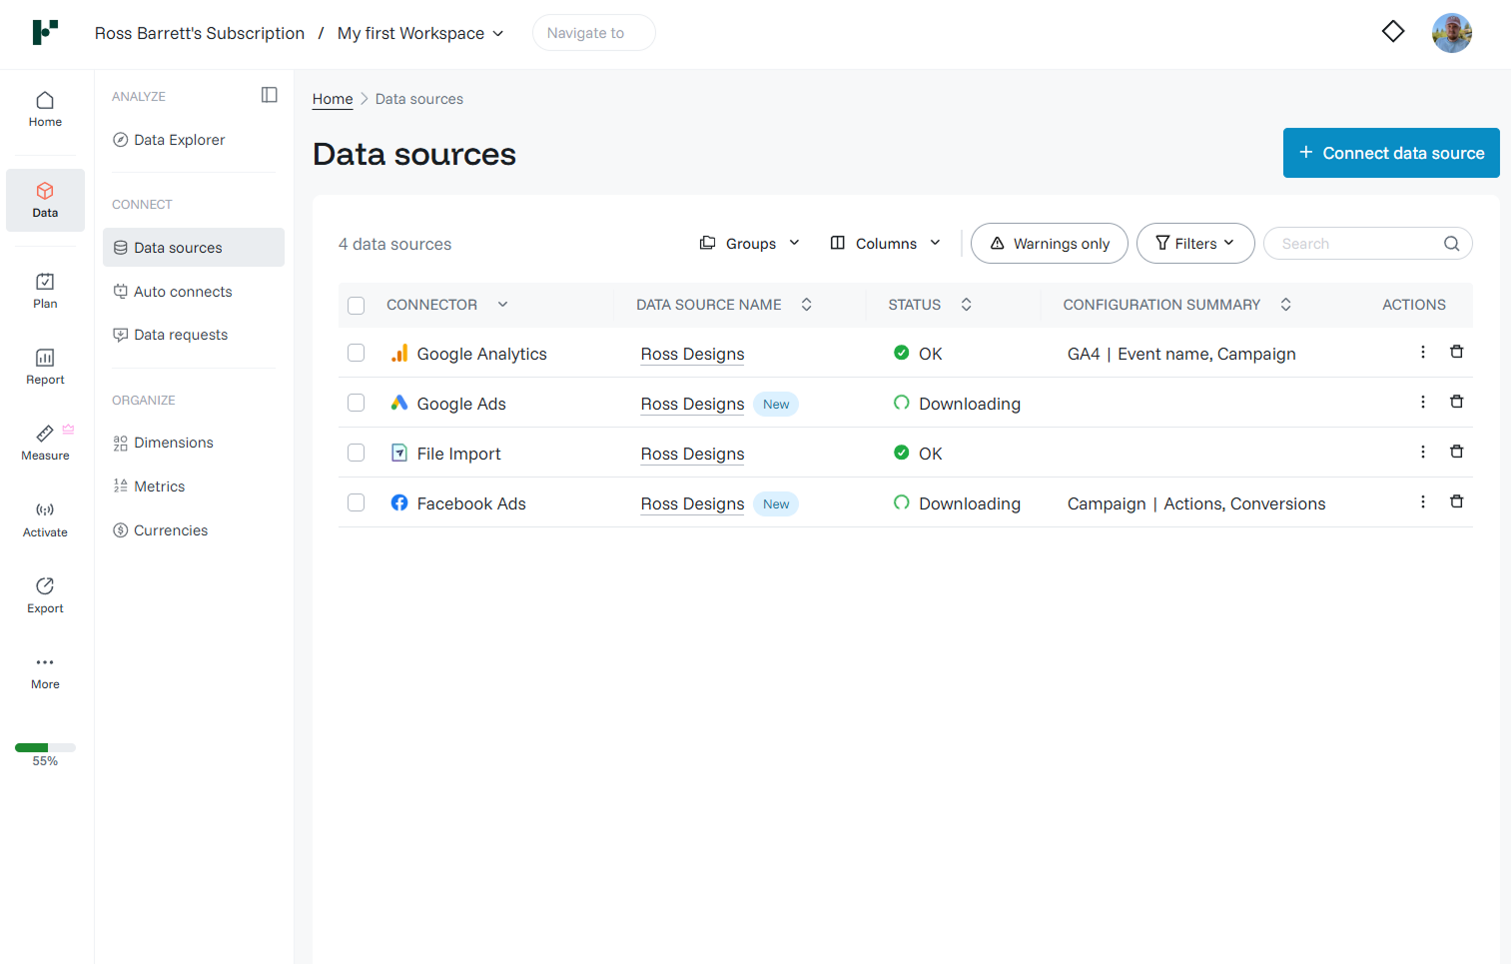Screen dimensions: 1511x964
Task: Open the Measure section in the rail
Action: (45, 443)
